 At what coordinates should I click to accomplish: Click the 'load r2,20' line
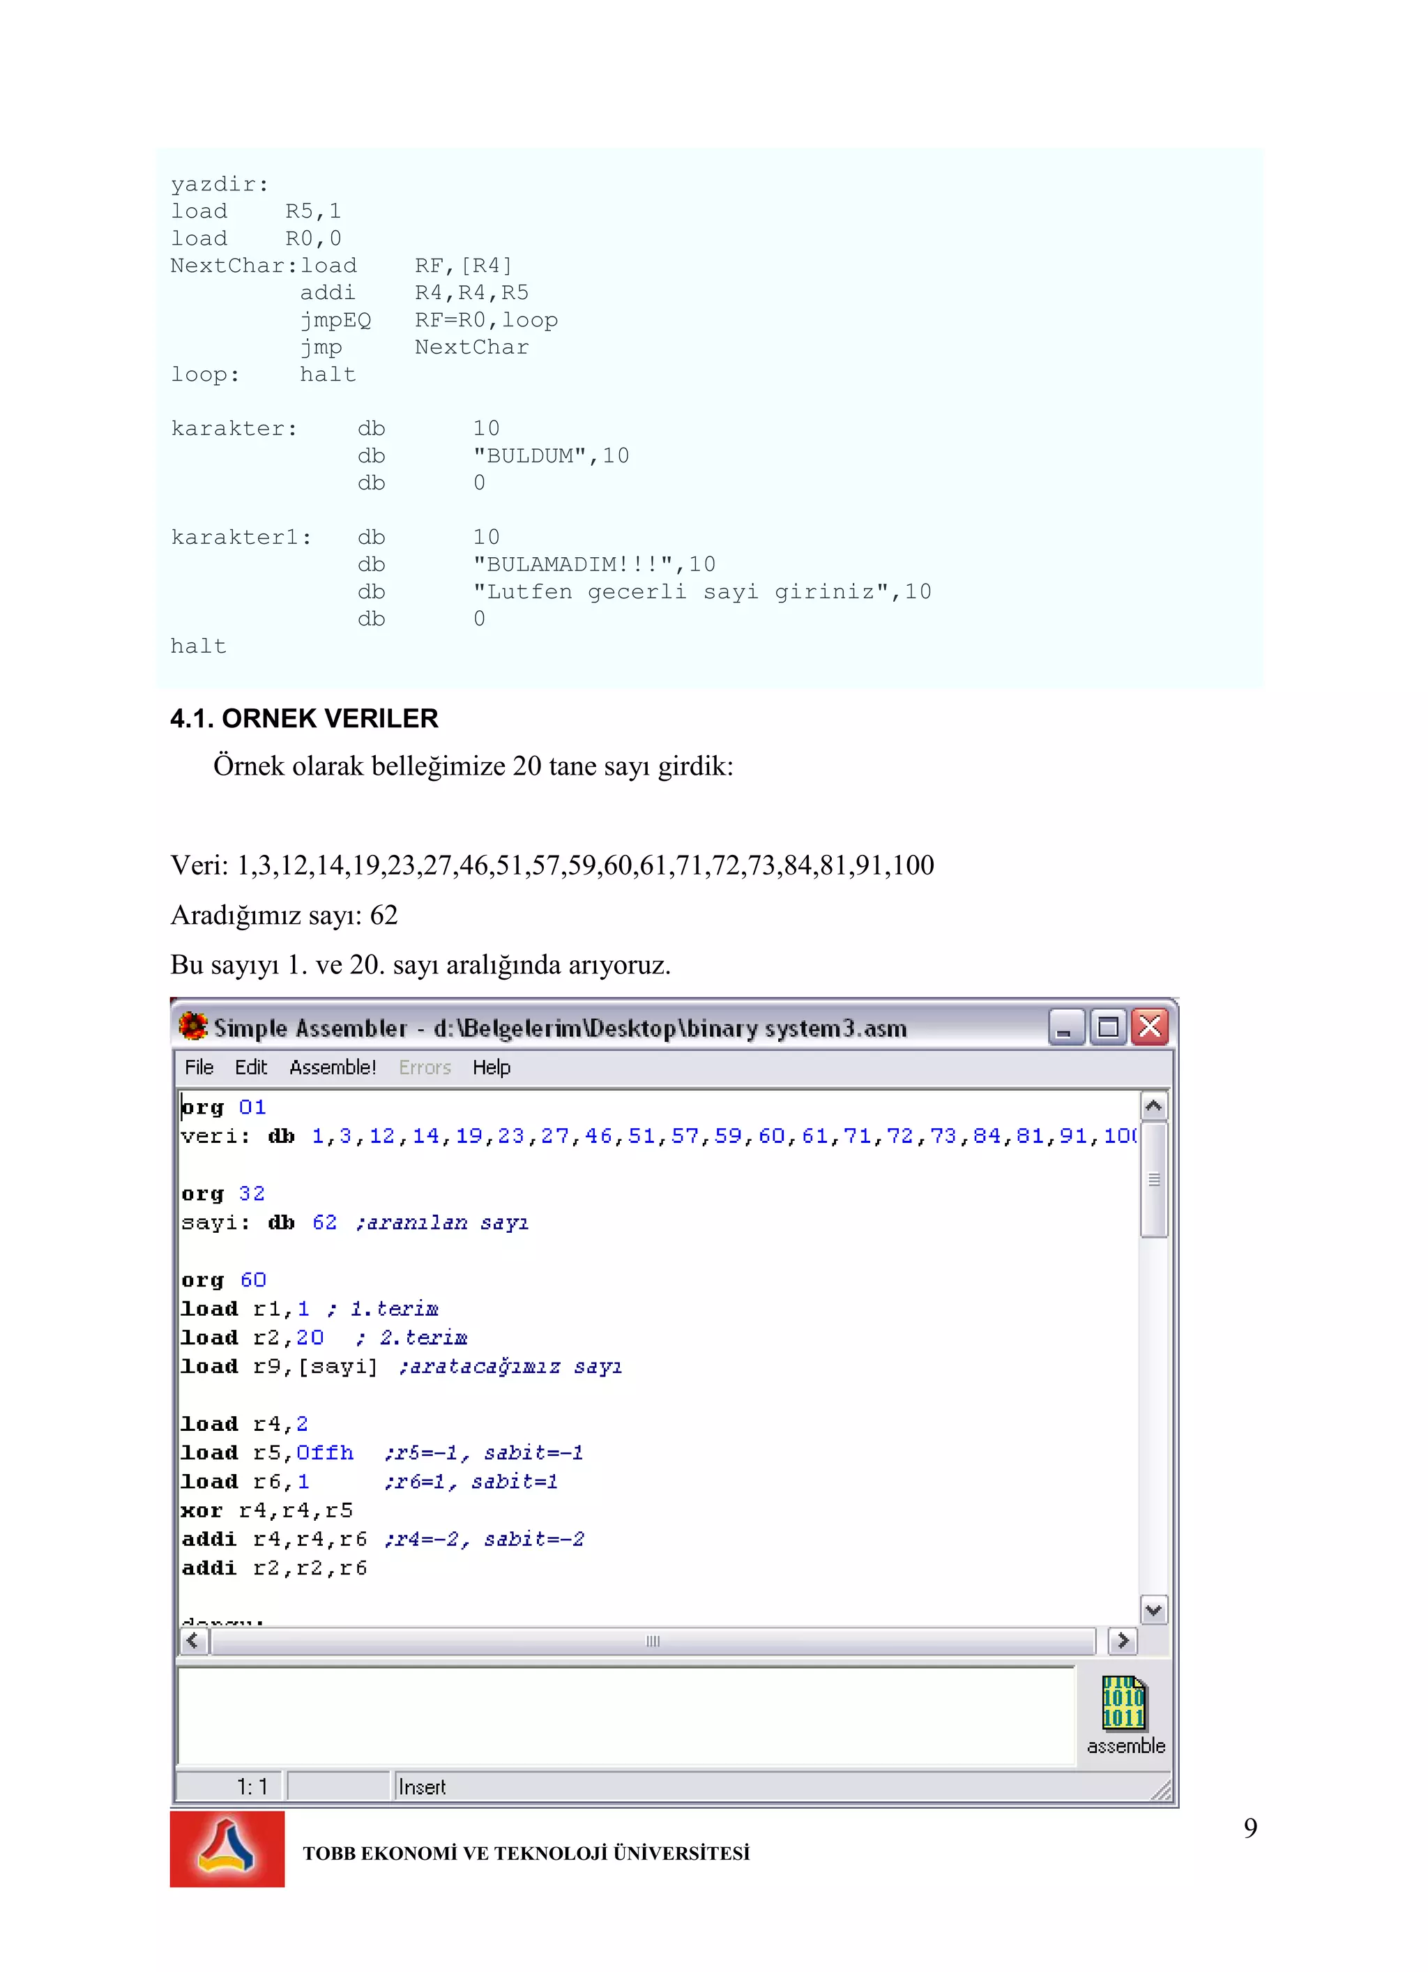[324, 1337]
